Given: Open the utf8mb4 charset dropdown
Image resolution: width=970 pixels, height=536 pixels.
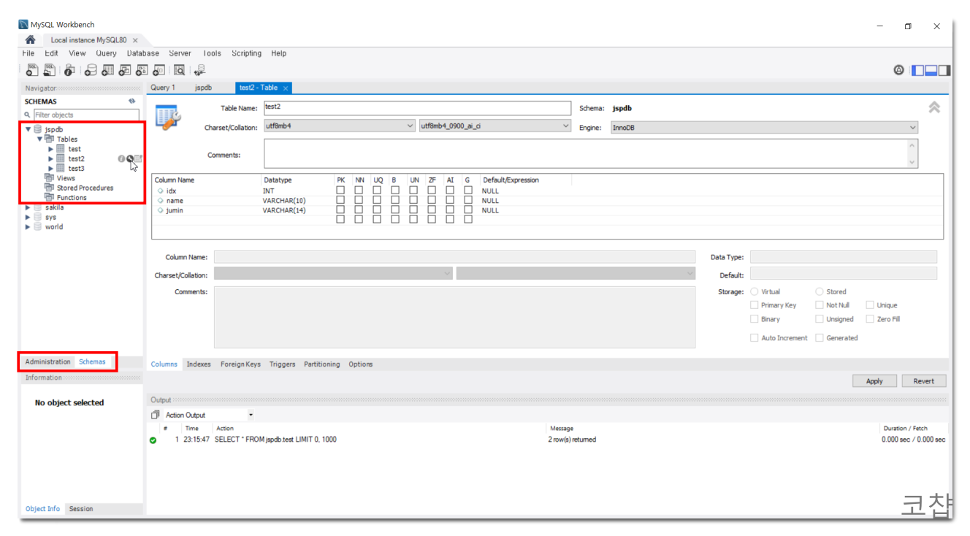Looking at the screenshot, I should 339,126.
